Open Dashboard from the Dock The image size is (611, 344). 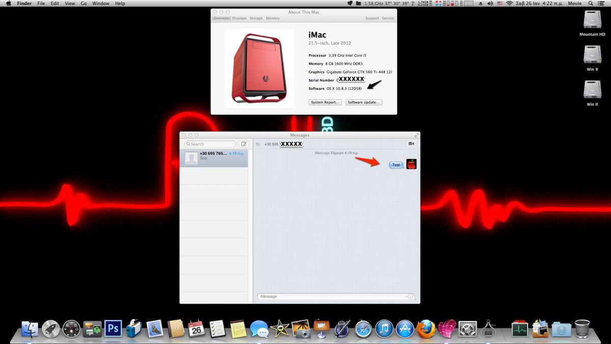click(71, 329)
